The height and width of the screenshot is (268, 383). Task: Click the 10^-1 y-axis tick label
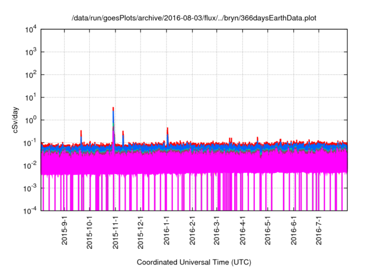pyautogui.click(x=30, y=143)
